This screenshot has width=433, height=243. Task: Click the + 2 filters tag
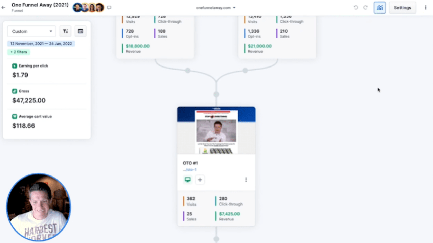(x=19, y=52)
